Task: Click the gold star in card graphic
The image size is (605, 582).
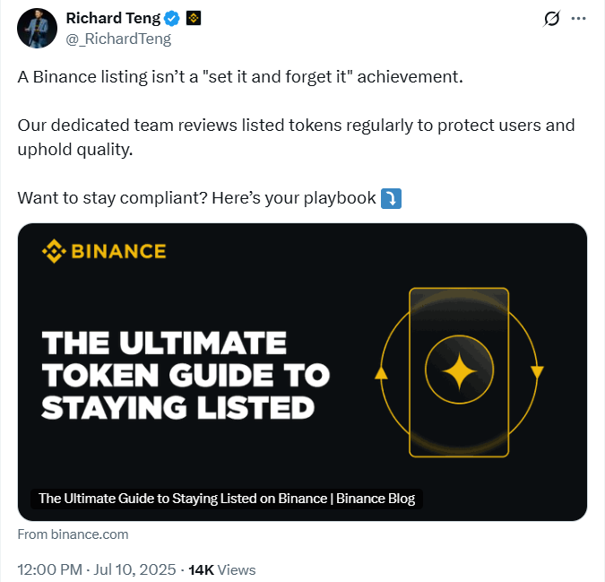Action: point(458,372)
